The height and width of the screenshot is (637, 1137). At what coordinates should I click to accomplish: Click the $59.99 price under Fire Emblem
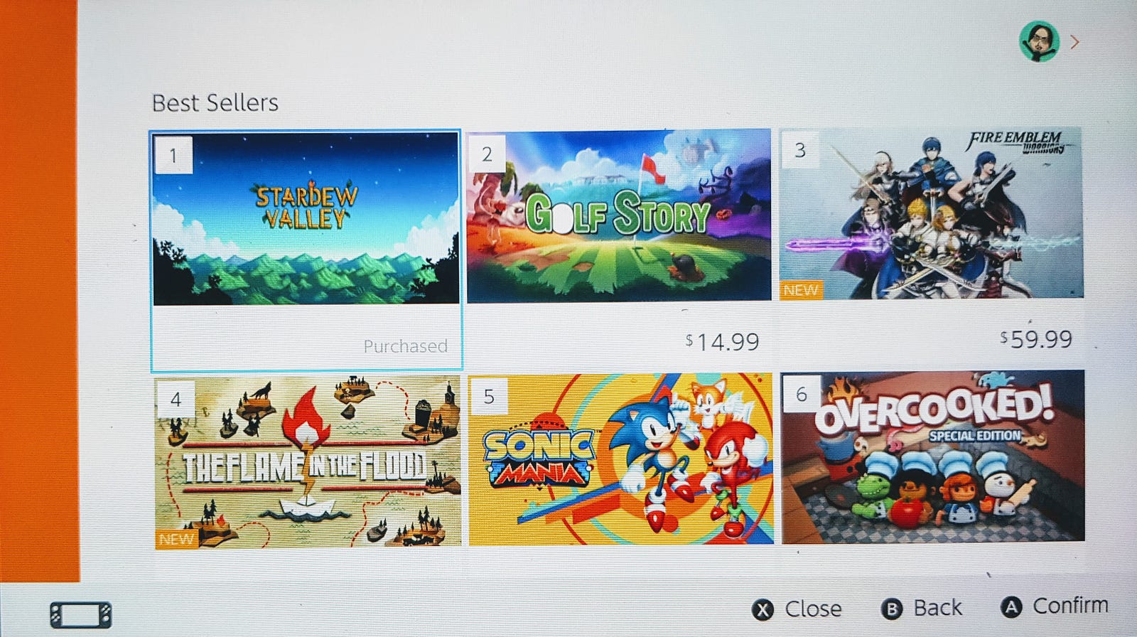(x=1036, y=339)
